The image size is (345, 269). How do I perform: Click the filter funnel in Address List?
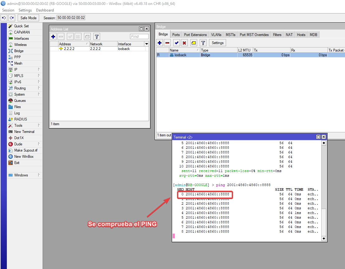(x=97, y=37)
